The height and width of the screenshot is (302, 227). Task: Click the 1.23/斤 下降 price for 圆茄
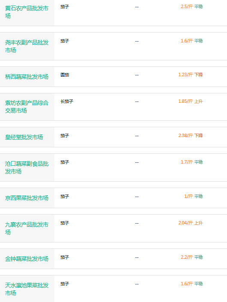click(191, 75)
